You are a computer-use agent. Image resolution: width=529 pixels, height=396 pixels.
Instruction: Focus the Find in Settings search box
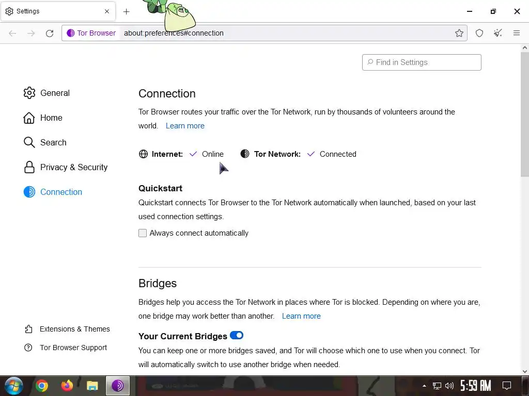coord(422,62)
